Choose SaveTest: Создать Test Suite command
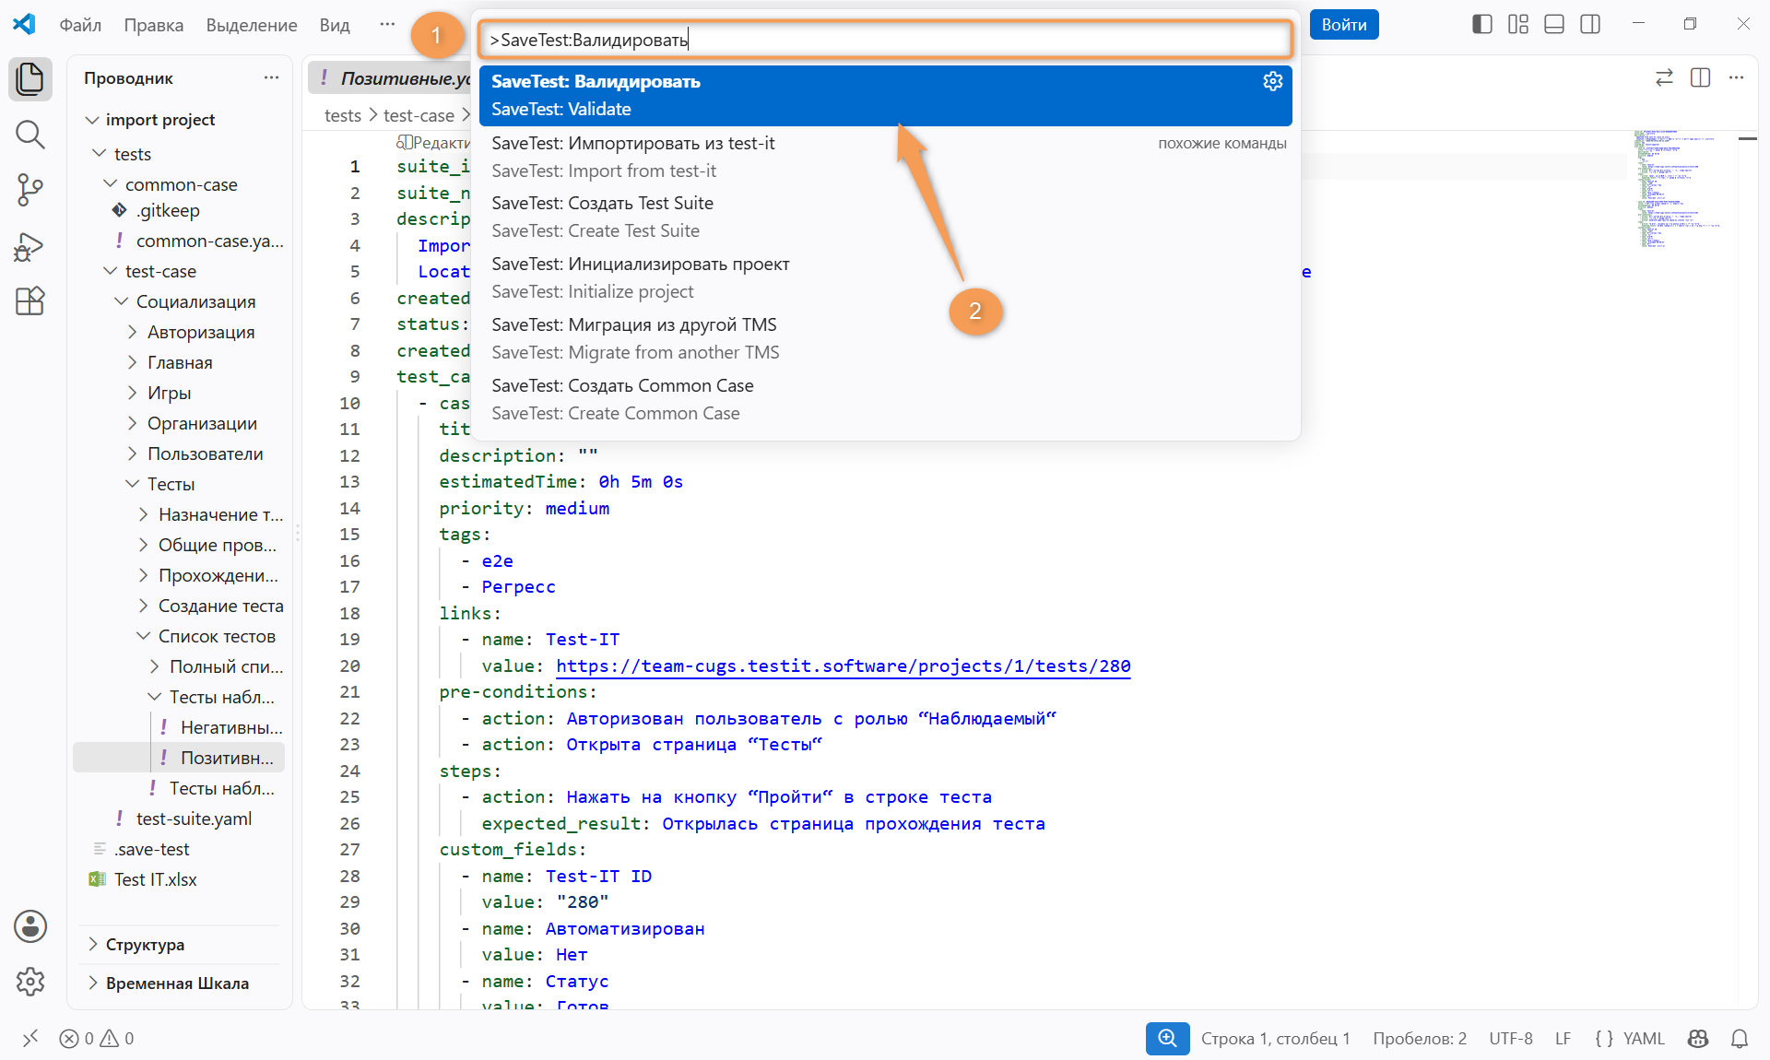The image size is (1770, 1060). [886, 217]
